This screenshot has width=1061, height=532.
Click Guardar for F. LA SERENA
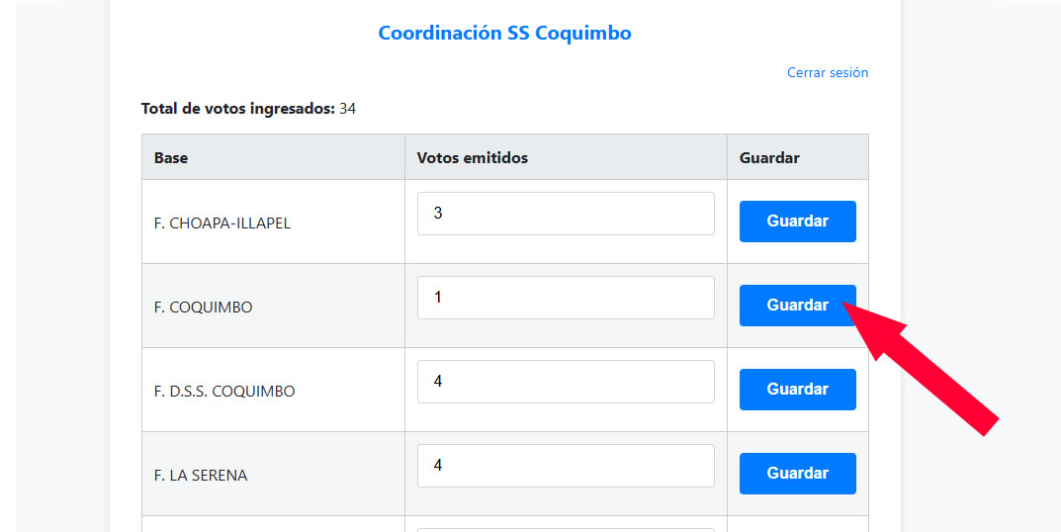(x=797, y=474)
